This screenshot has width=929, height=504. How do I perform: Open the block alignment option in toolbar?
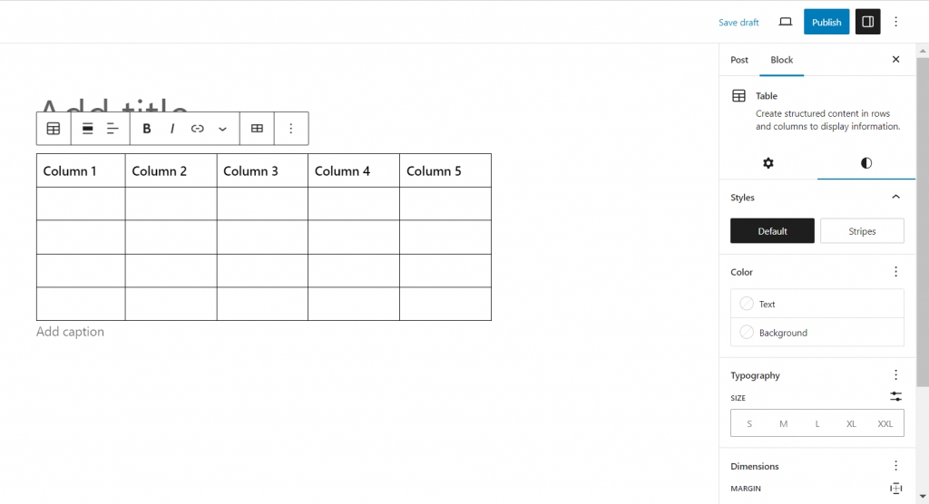pyautogui.click(x=88, y=129)
